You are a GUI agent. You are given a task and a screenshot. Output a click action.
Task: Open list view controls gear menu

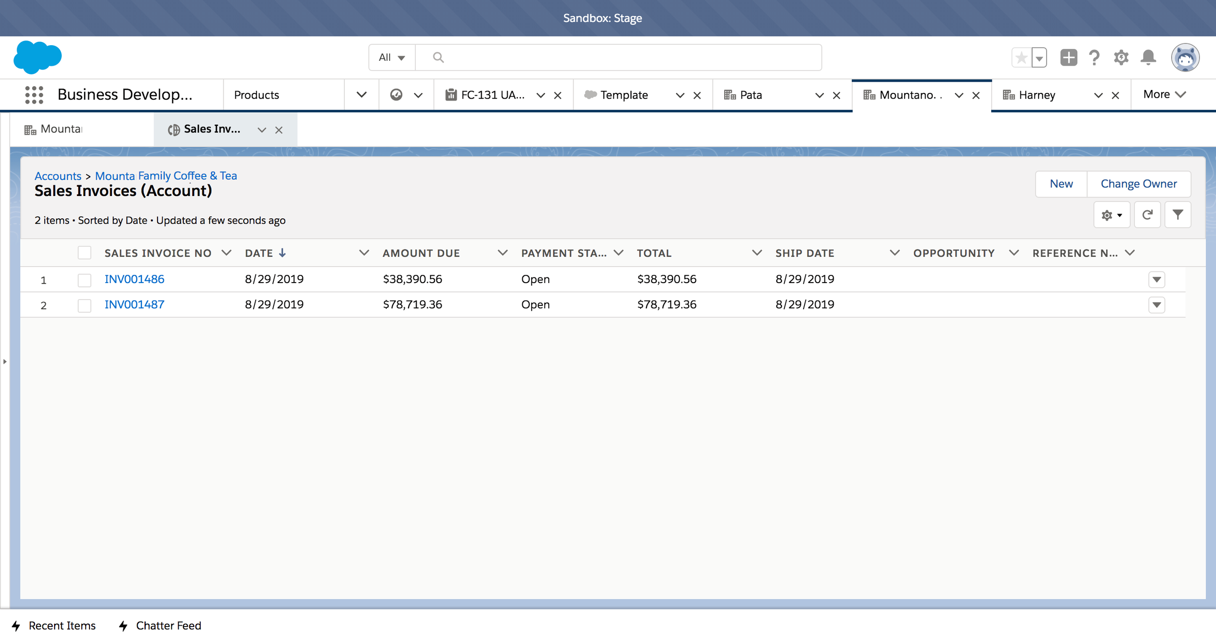1111,215
